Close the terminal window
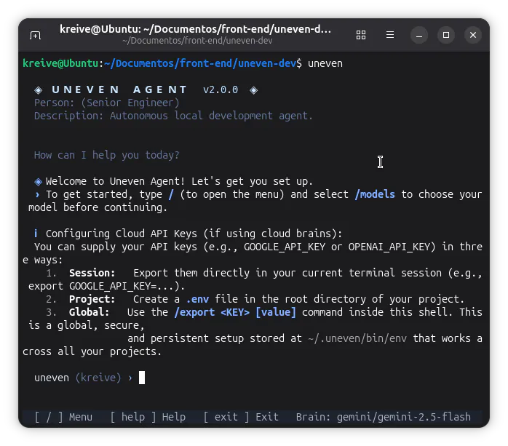 coord(472,35)
